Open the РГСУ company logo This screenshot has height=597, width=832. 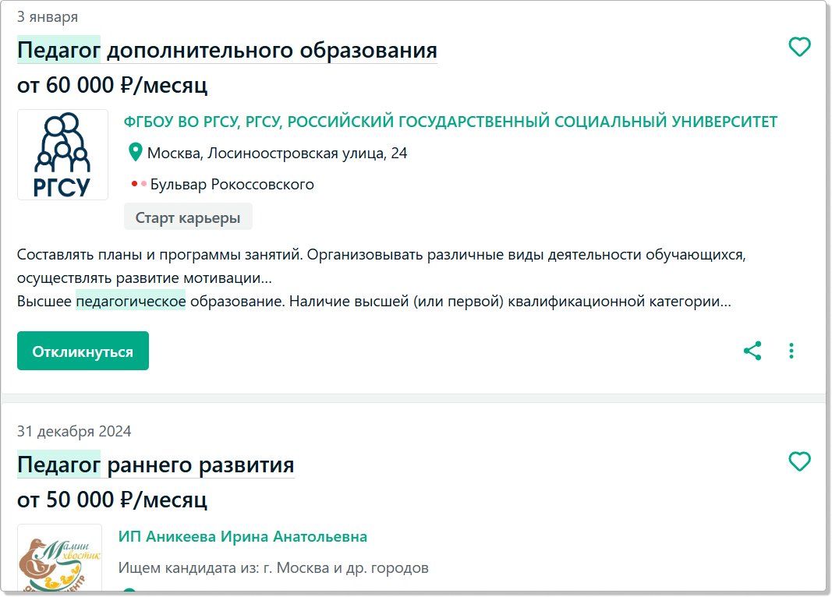tap(62, 155)
